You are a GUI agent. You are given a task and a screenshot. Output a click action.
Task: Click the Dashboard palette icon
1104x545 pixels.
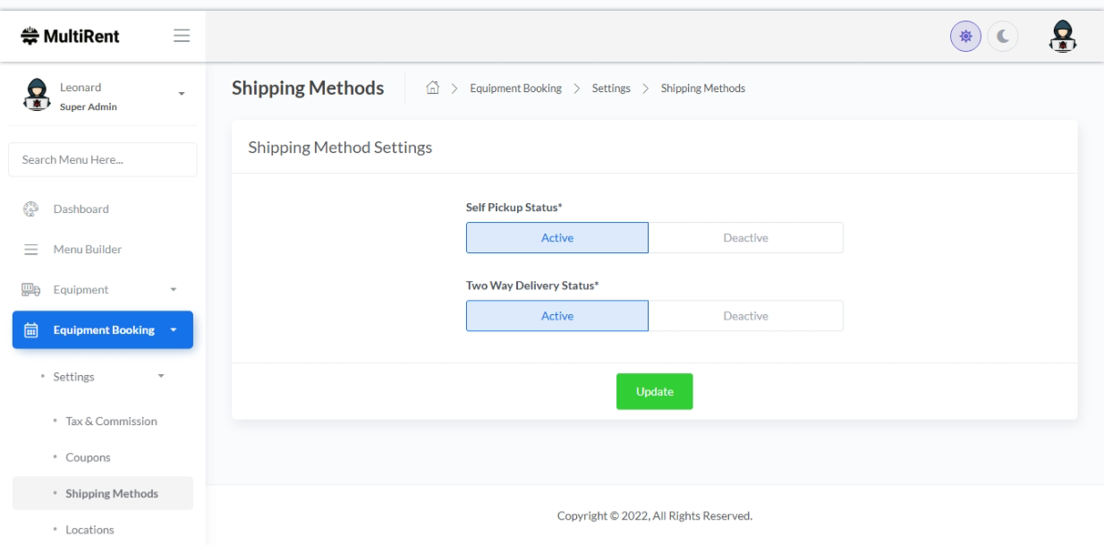pyautogui.click(x=30, y=209)
